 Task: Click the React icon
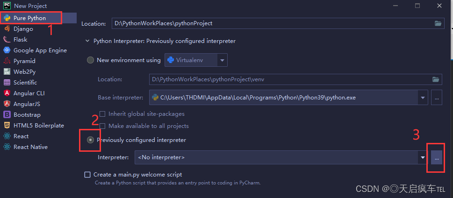pyautogui.click(x=7, y=136)
